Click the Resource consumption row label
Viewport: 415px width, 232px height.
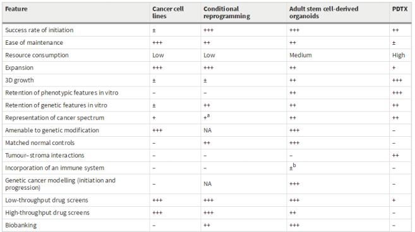coord(37,55)
